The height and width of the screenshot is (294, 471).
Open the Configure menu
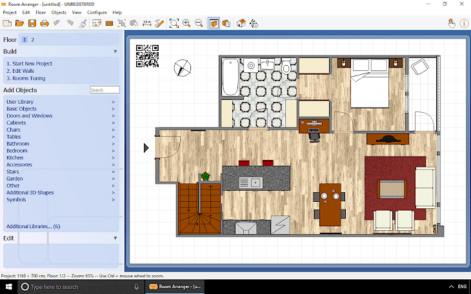pyautogui.click(x=97, y=12)
